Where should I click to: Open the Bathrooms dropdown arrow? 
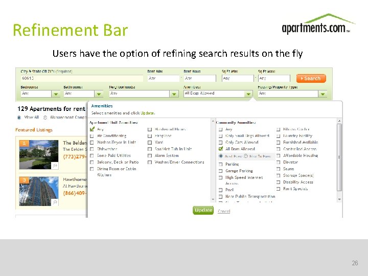tap(99, 94)
